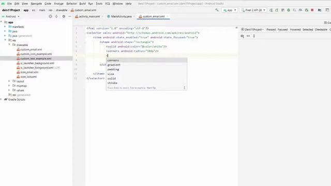Image resolution: width=331 pixels, height=186 pixels.
Task: Click the drawable breadcrumb in navigation bar
Action: [62, 10]
